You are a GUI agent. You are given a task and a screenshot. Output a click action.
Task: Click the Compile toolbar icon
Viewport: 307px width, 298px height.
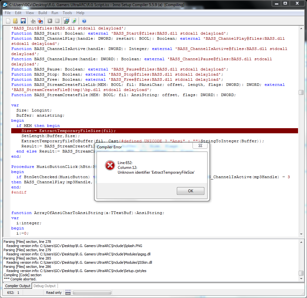pos(33,21)
